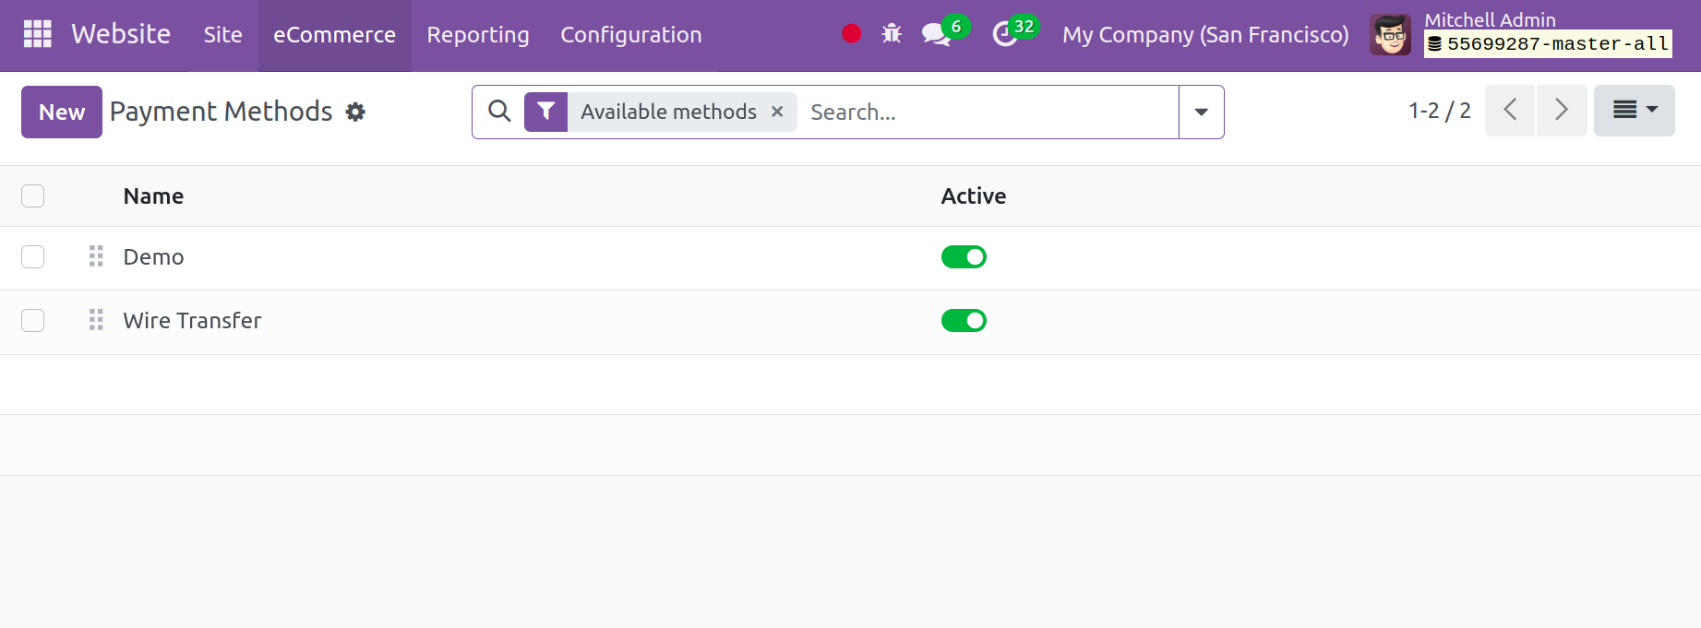The height and width of the screenshot is (628, 1701).
Task: Click the Website app title
Action: pos(121,34)
